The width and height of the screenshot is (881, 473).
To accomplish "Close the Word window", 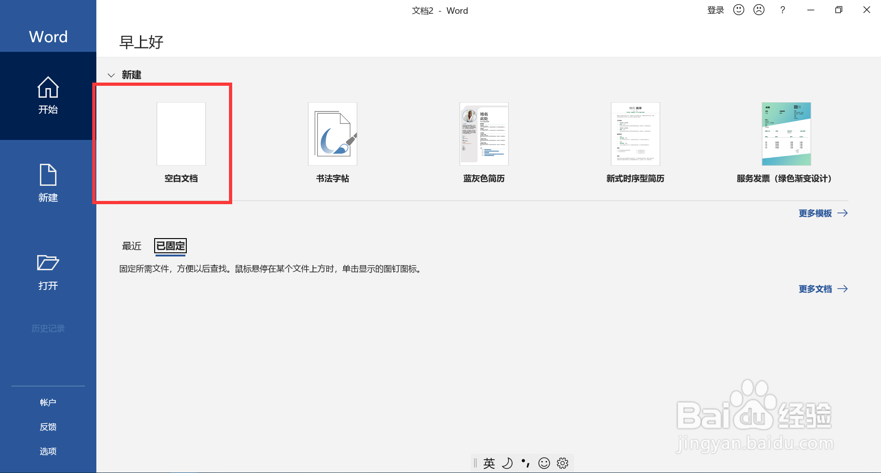I will coord(867,10).
